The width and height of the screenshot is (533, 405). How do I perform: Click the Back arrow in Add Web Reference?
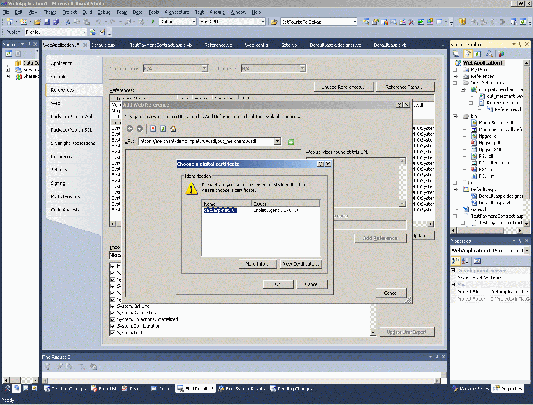[130, 129]
